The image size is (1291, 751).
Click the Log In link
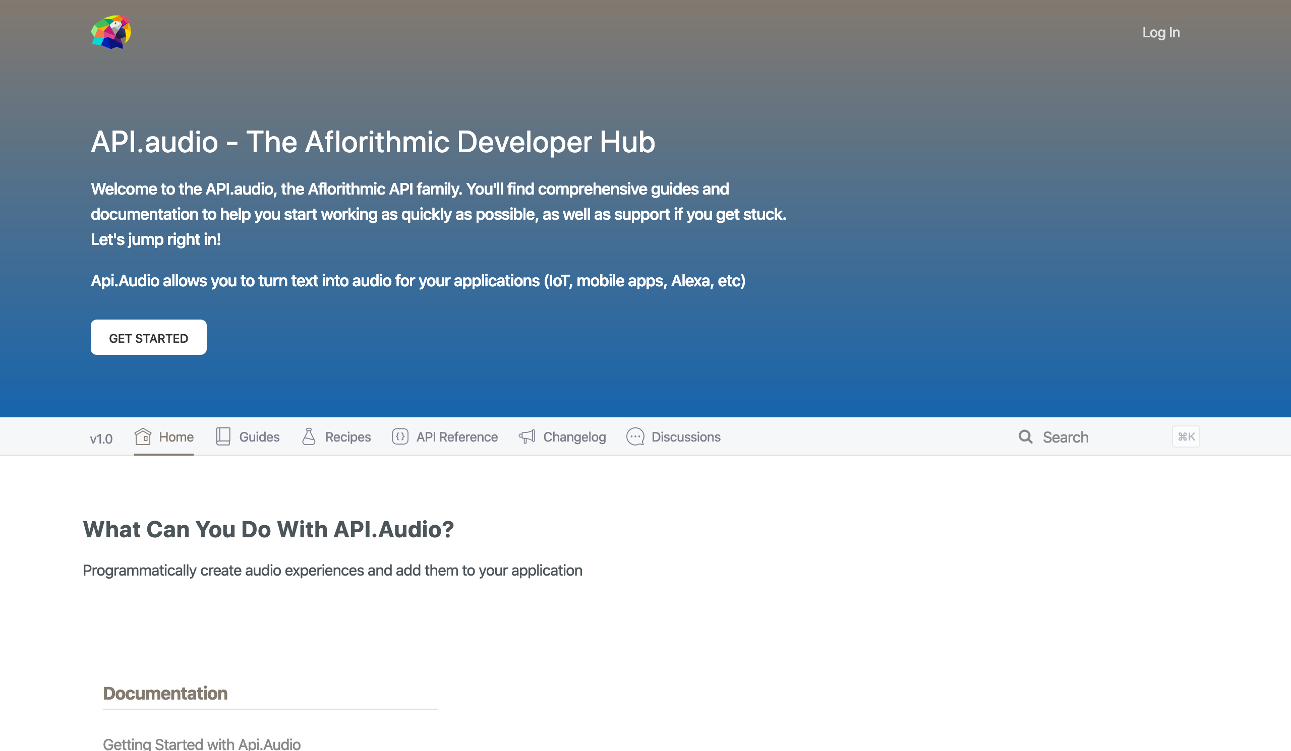1161,32
